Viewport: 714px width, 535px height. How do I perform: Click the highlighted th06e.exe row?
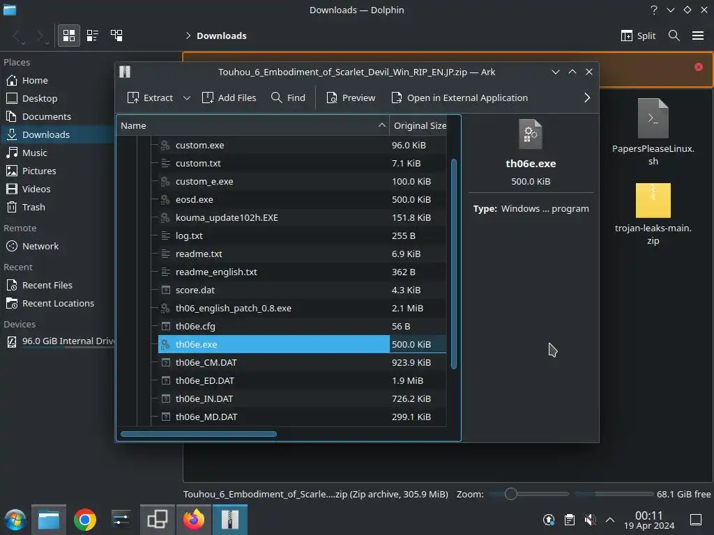[x=302, y=344]
